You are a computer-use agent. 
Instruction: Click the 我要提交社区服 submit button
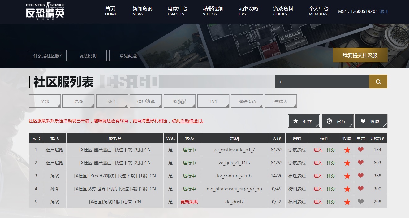click(360, 55)
